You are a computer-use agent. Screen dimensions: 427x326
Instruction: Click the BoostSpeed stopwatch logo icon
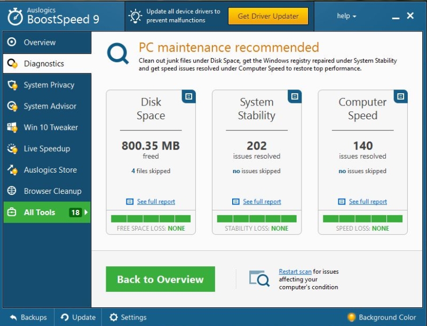point(15,17)
